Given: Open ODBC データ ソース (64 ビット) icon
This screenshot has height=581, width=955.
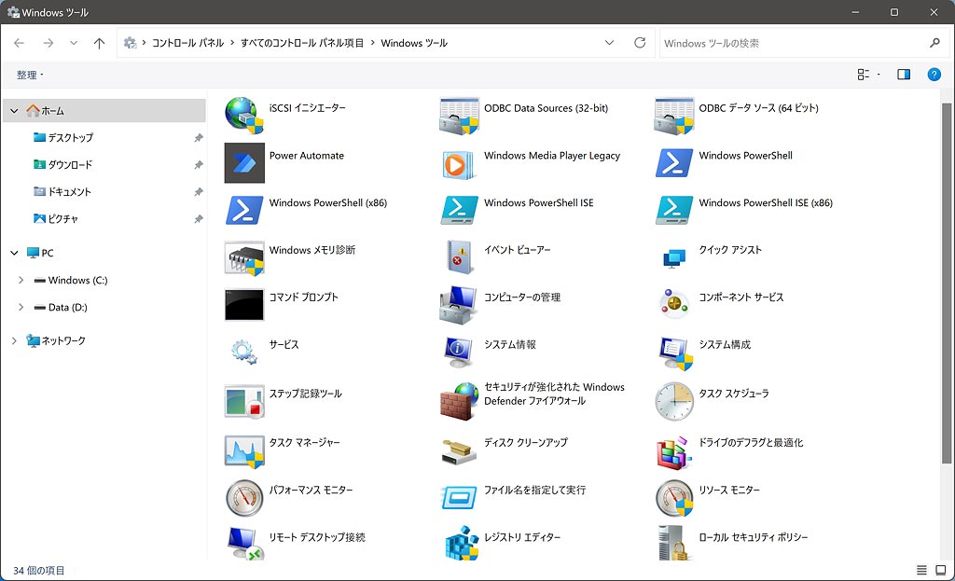Looking at the screenshot, I should (x=673, y=115).
